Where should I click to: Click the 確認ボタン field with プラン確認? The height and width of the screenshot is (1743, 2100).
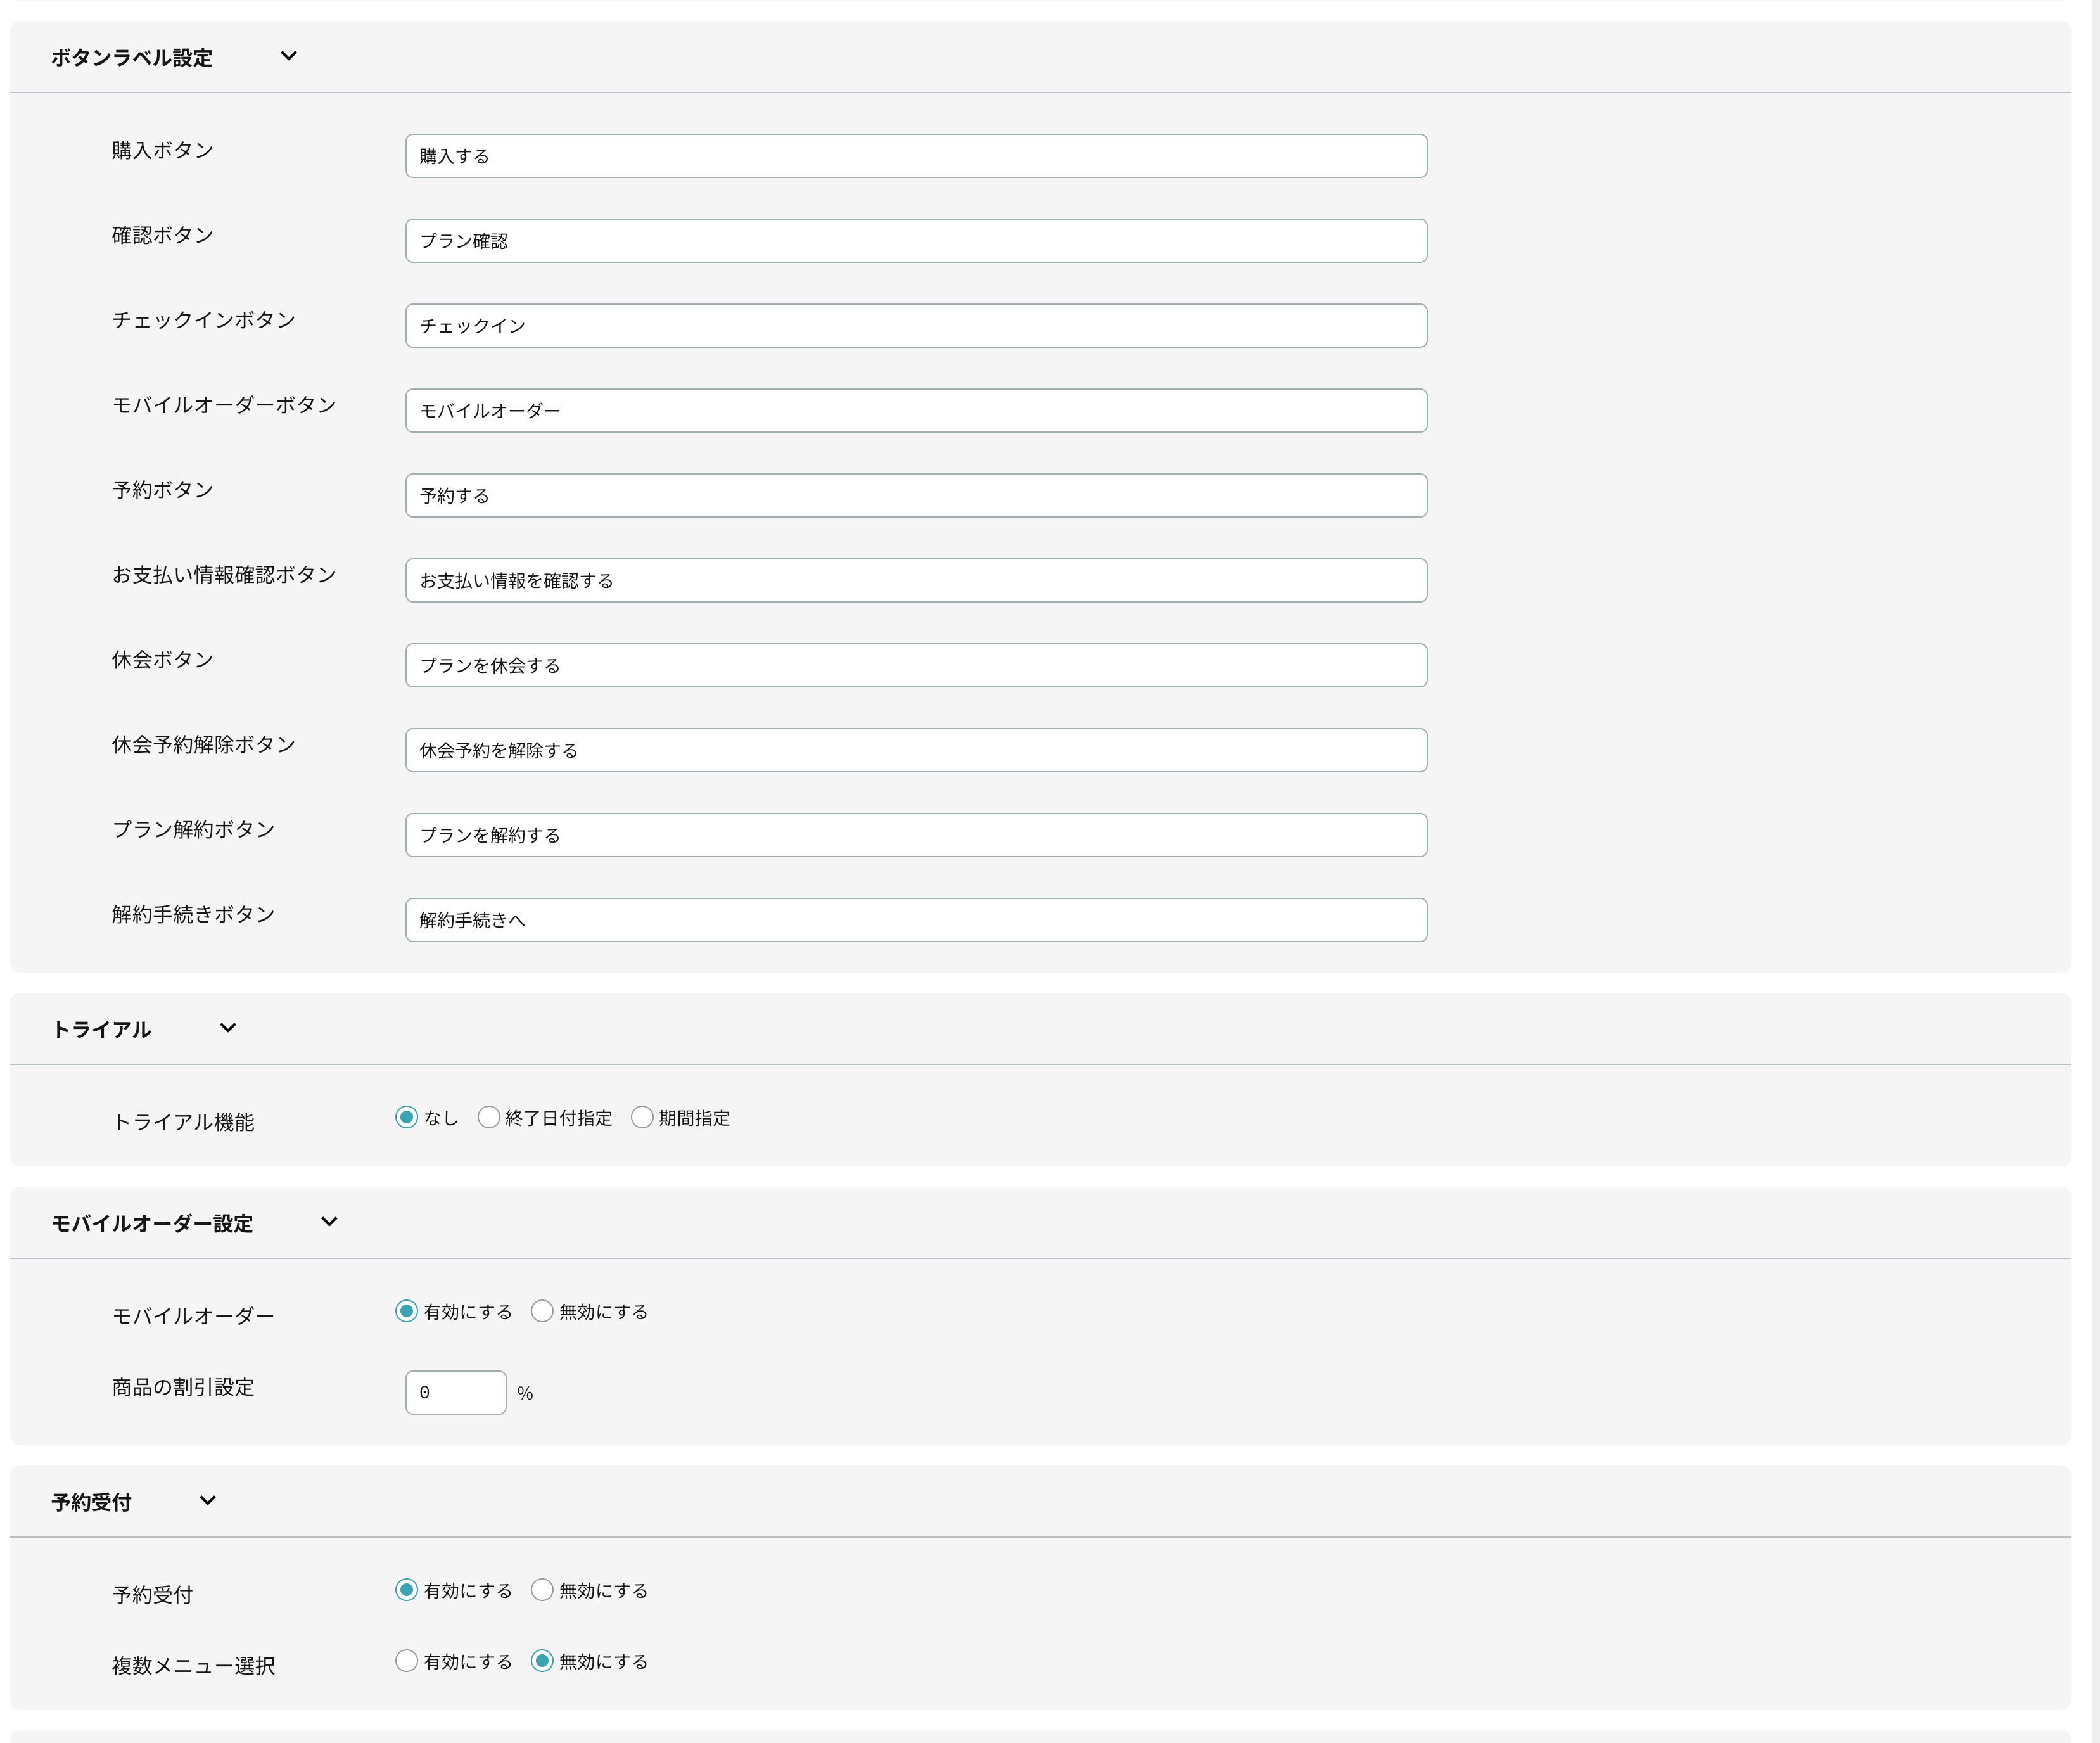(x=915, y=241)
